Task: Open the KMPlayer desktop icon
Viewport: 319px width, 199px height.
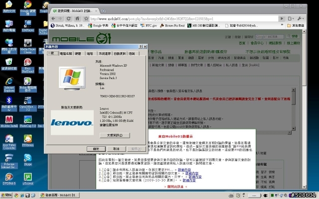Action: [x=28, y=26]
